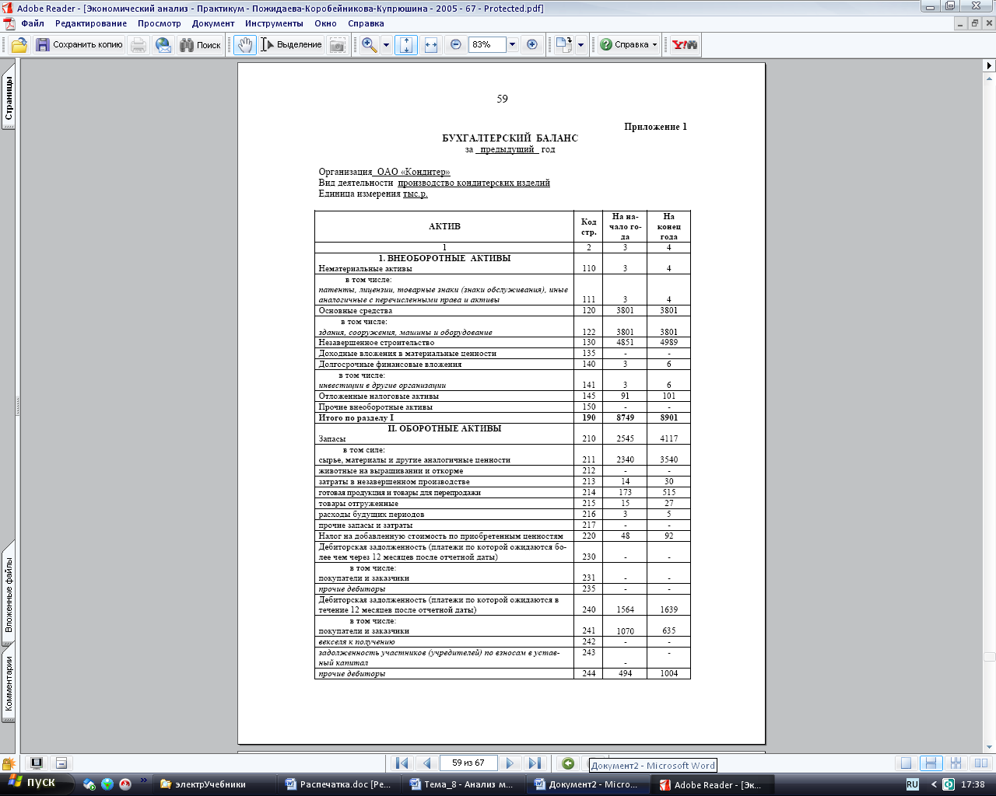Click the navigation pane splitter handle
Image resolution: width=996 pixels, height=796 pixels.
tap(18, 406)
